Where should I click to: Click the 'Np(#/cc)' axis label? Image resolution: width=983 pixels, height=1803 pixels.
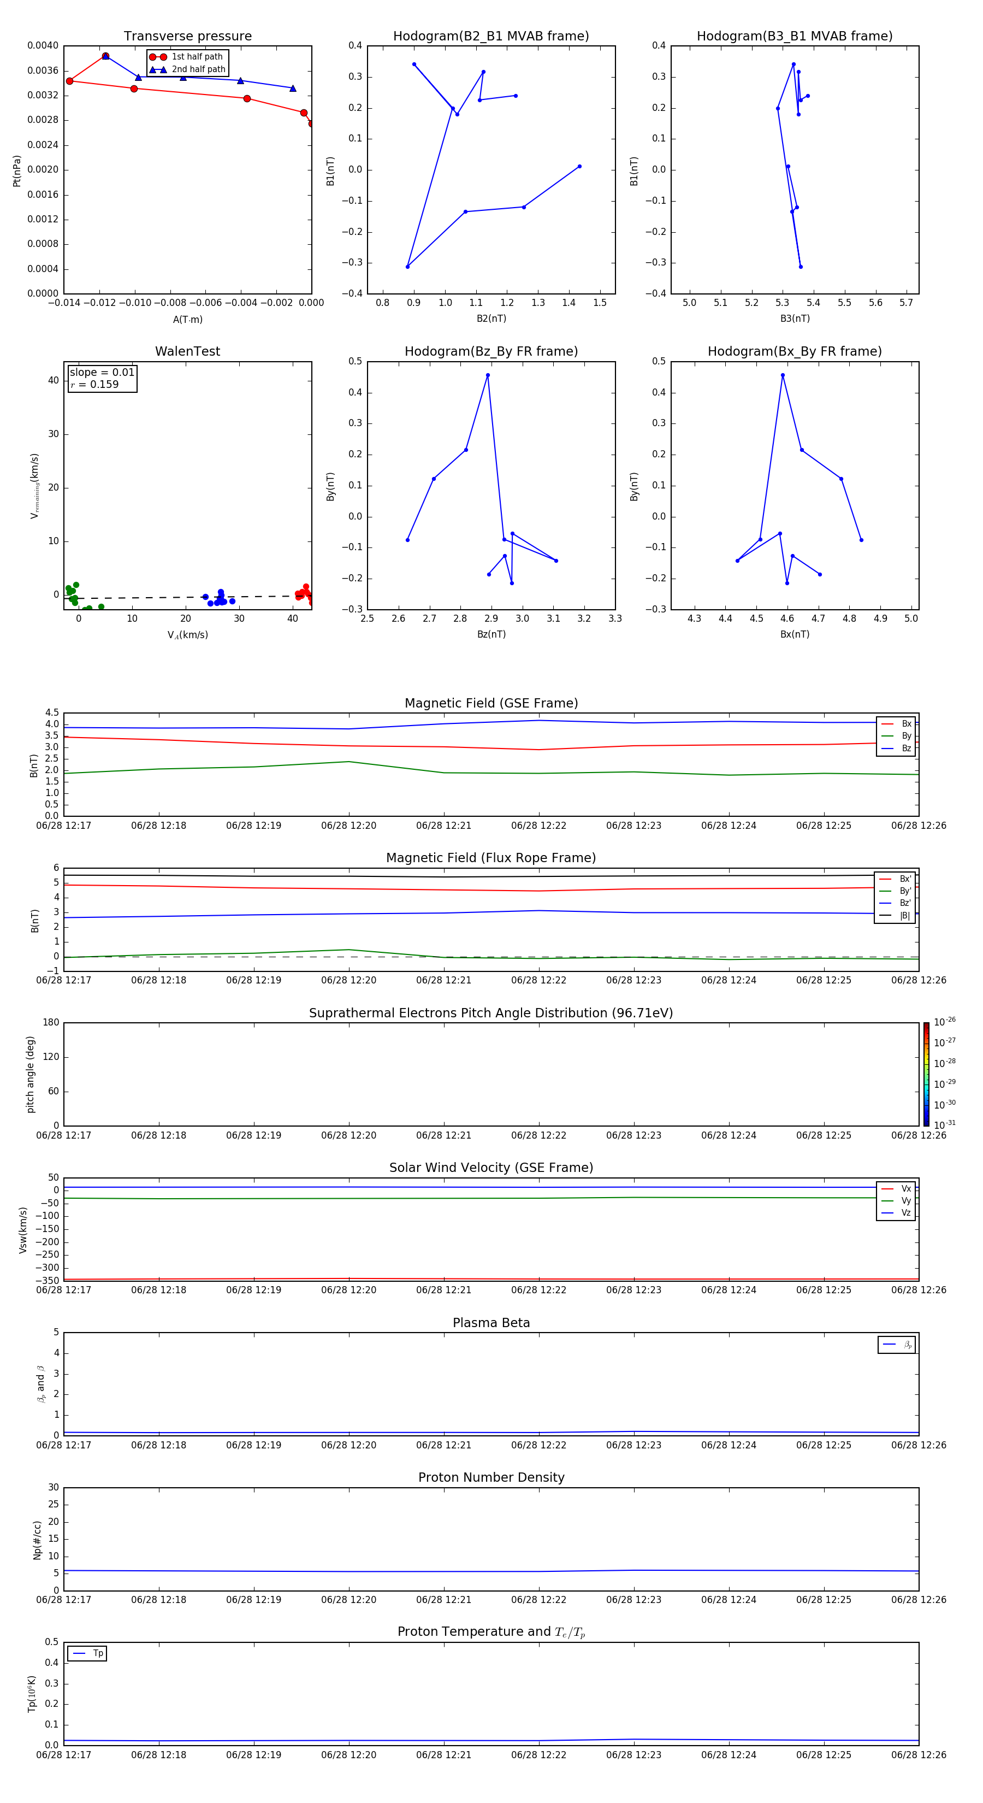(x=37, y=1540)
